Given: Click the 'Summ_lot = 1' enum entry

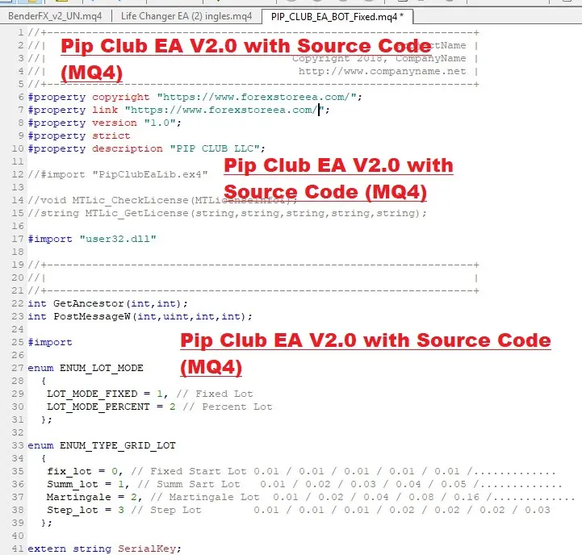Looking at the screenshot, I should coord(88,485).
